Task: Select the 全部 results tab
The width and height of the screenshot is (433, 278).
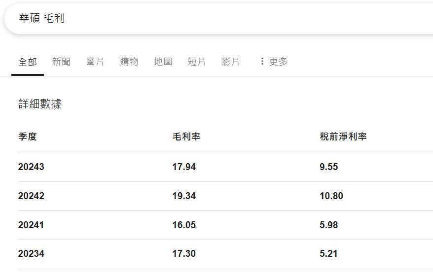Action: click(x=28, y=62)
